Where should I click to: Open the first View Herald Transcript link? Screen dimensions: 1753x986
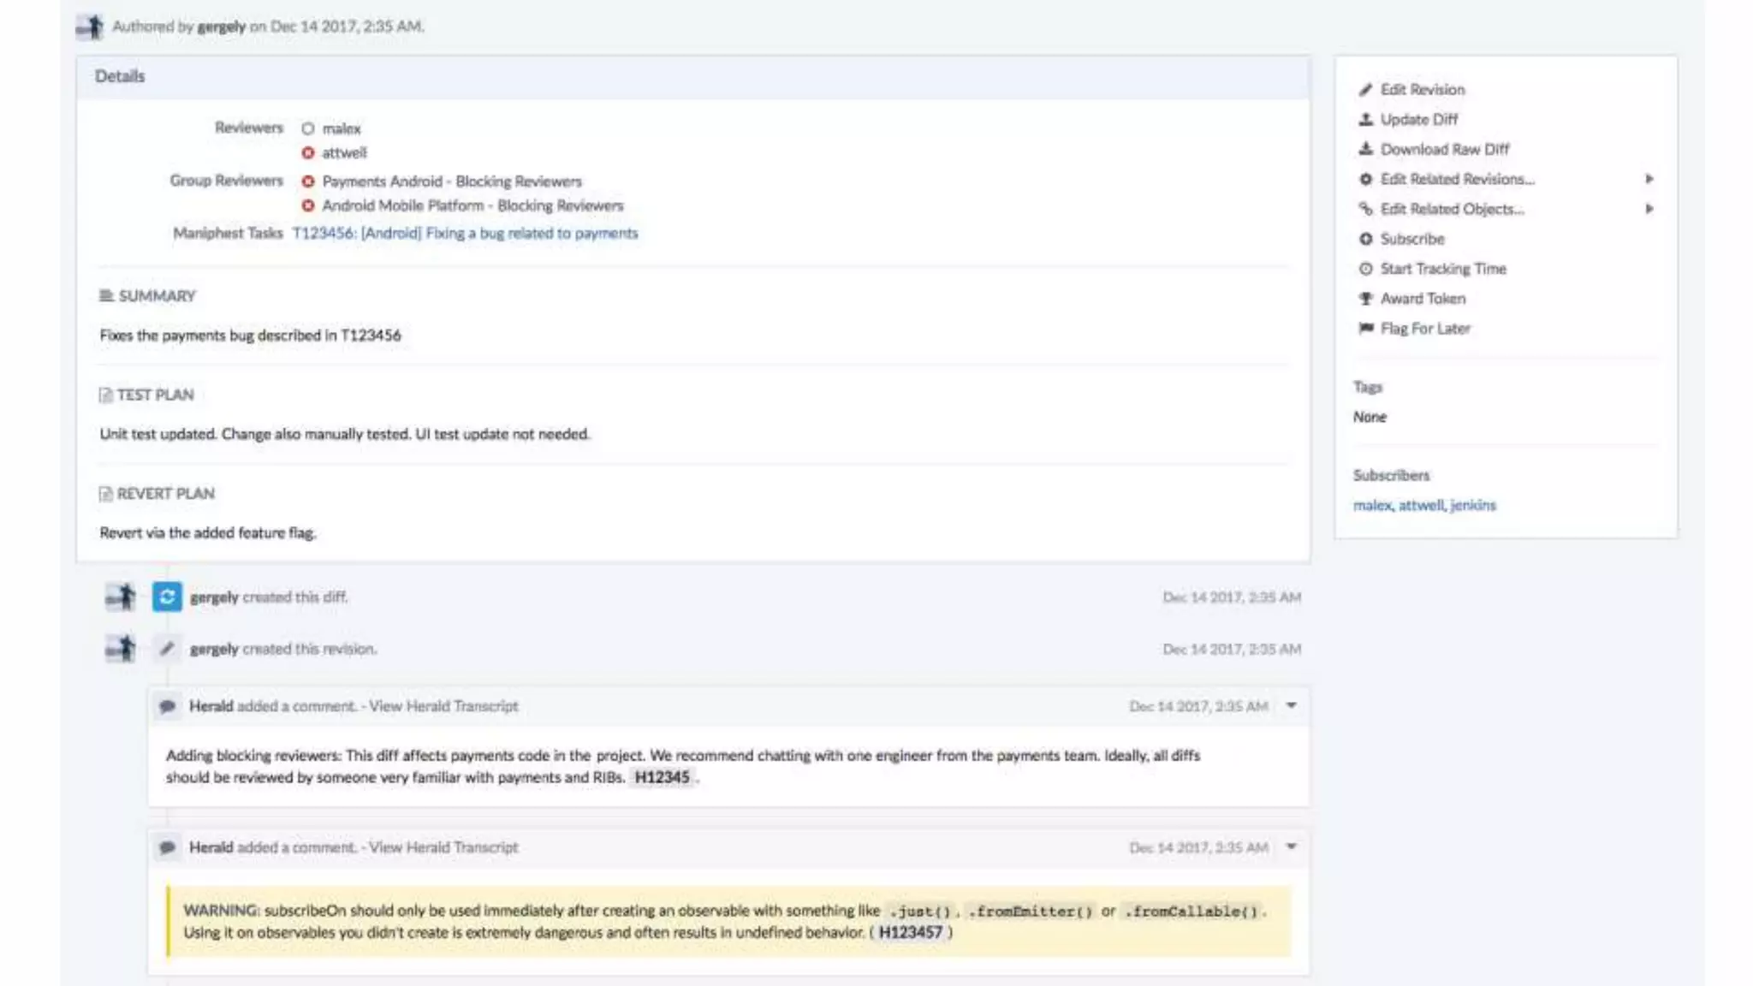[x=443, y=706]
